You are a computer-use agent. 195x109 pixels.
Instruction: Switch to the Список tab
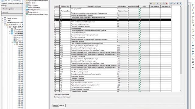click(62, 105)
